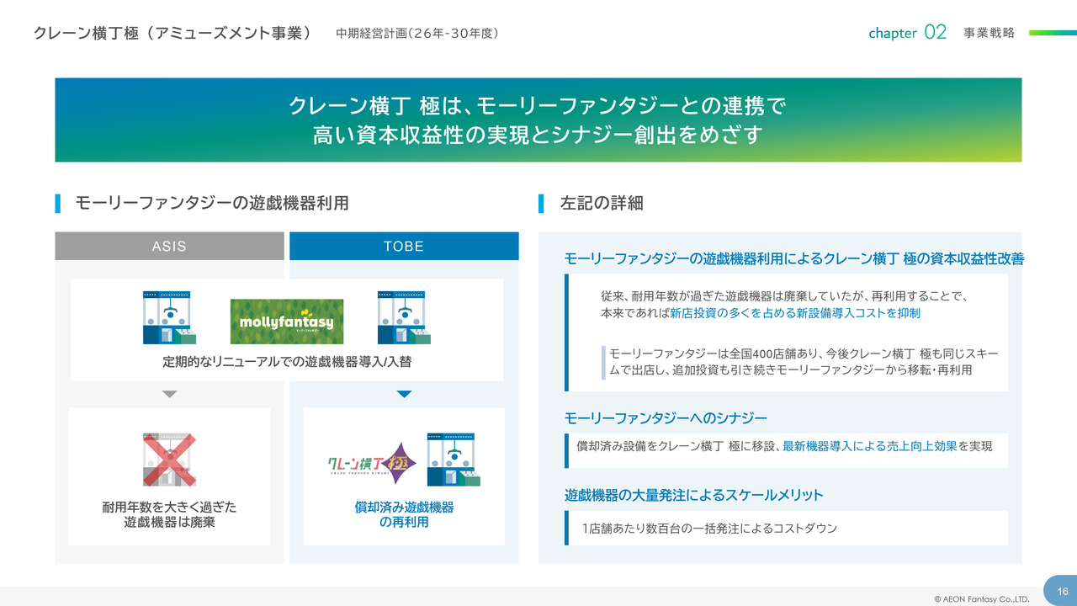This screenshot has height=606, width=1077.
Task: Select the ASIS column header
Action: (x=169, y=247)
